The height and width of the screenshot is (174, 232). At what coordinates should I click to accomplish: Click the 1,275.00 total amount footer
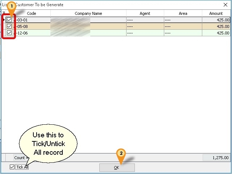pos(216,158)
